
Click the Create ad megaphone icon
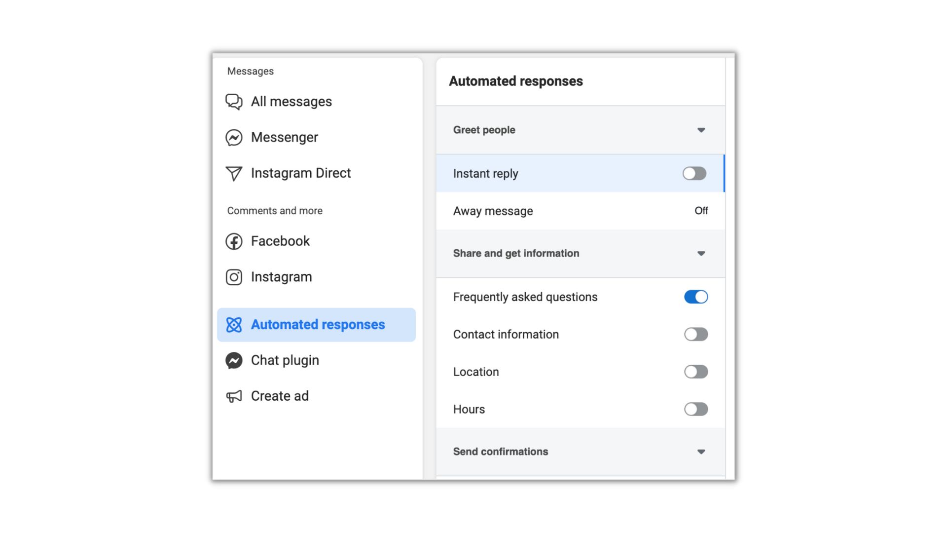234,396
